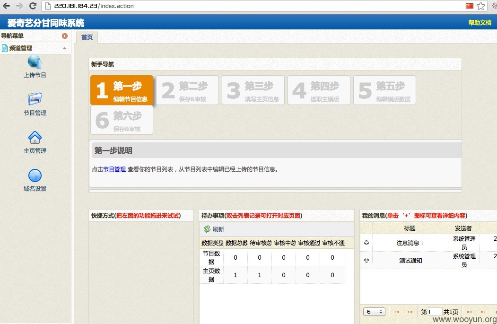The height and width of the screenshot is (324, 497).
Task: Collapse the 频道管理 accordion section
Action: click(65, 48)
